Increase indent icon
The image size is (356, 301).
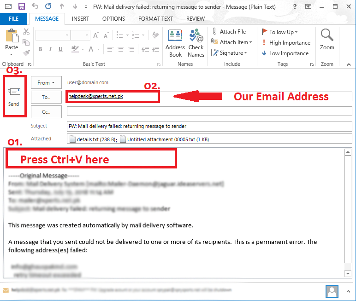155,49
